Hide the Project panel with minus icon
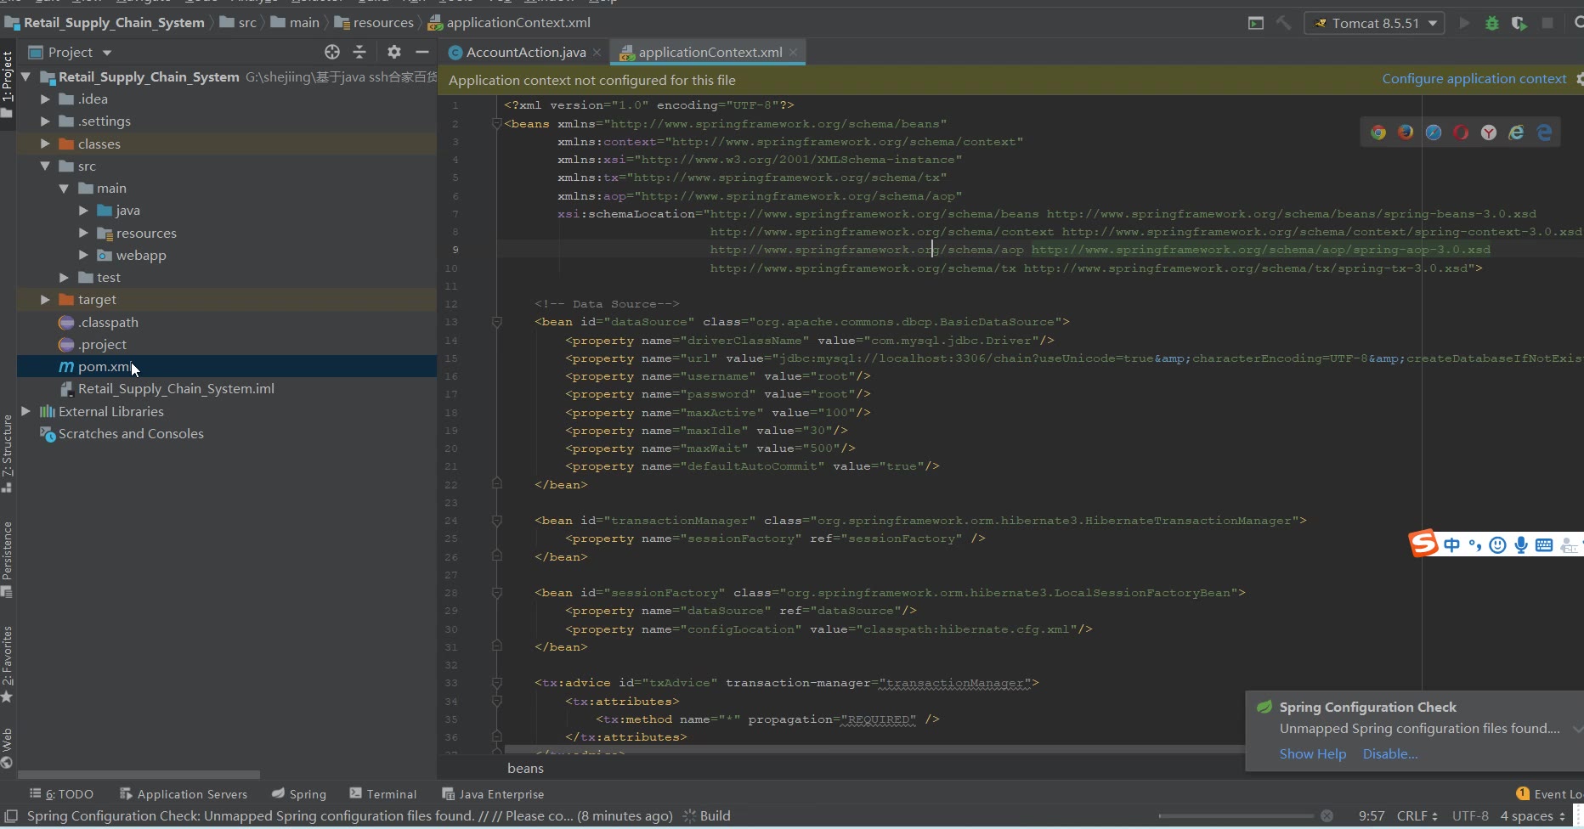 click(421, 53)
